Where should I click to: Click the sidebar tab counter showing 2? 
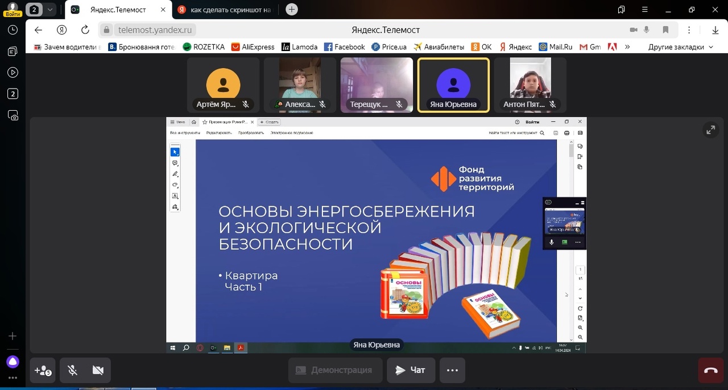point(13,94)
